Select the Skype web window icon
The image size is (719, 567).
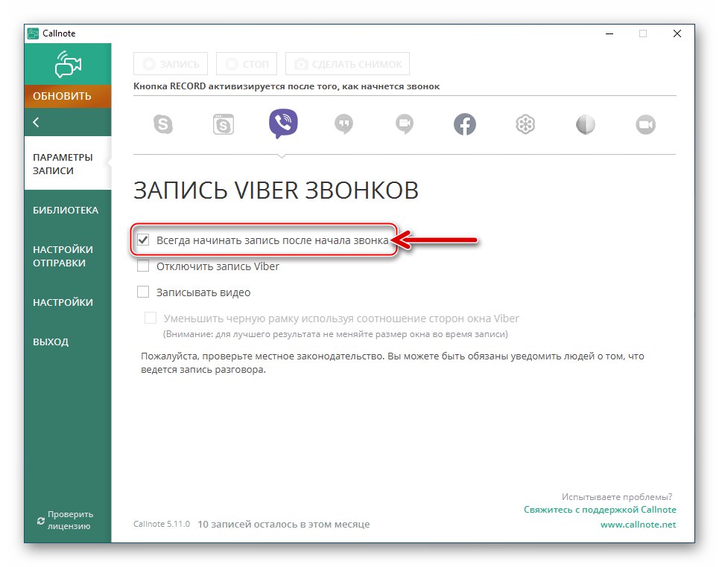click(x=224, y=124)
